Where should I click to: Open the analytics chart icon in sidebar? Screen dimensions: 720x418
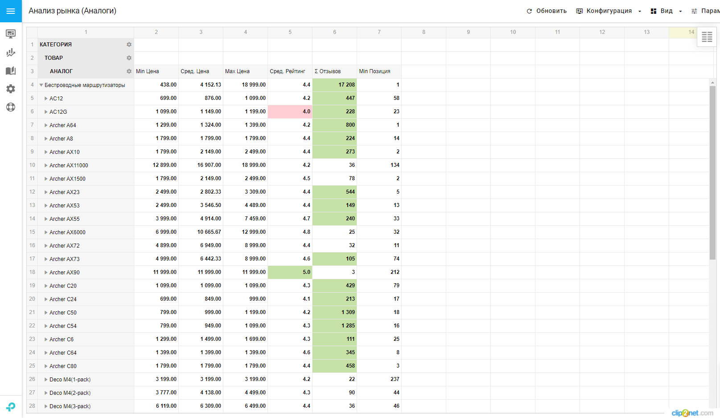coord(11,53)
